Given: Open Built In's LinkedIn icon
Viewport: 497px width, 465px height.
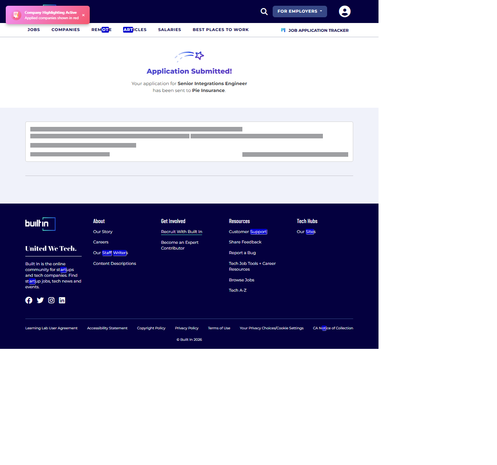Looking at the screenshot, I should point(62,300).
